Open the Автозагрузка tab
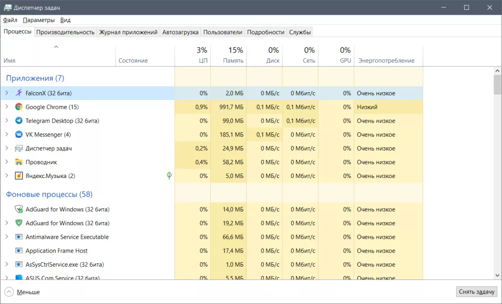The image size is (502, 304). pos(180,32)
